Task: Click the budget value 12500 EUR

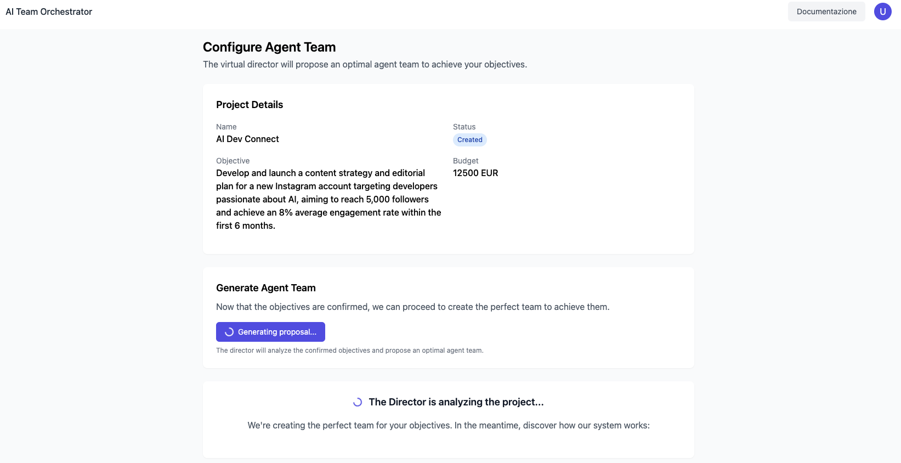Action: coord(475,173)
